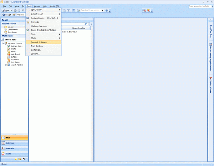Click the Organize icon in the Tools menu

[x=28, y=22]
